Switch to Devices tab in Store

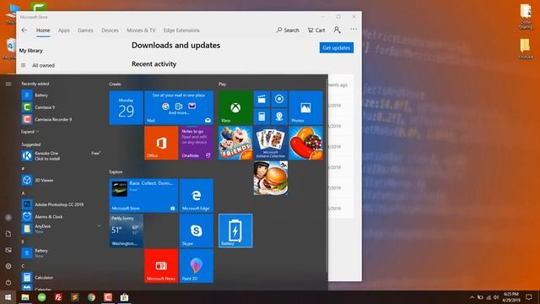coord(110,30)
